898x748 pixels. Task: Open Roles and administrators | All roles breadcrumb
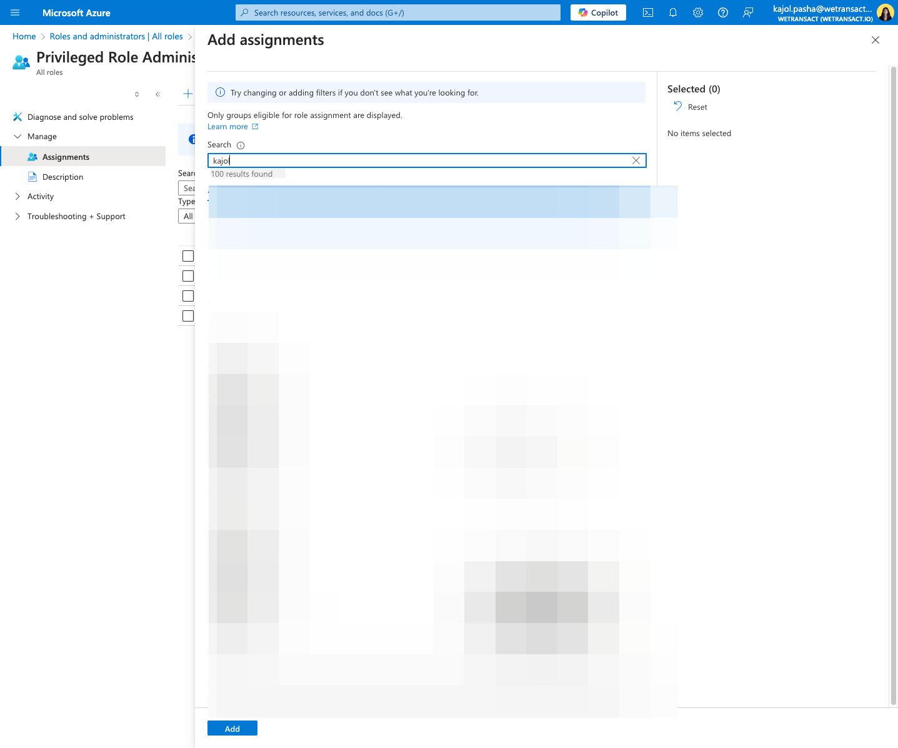[116, 36]
